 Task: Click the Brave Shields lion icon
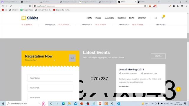(x=150, y=6)
